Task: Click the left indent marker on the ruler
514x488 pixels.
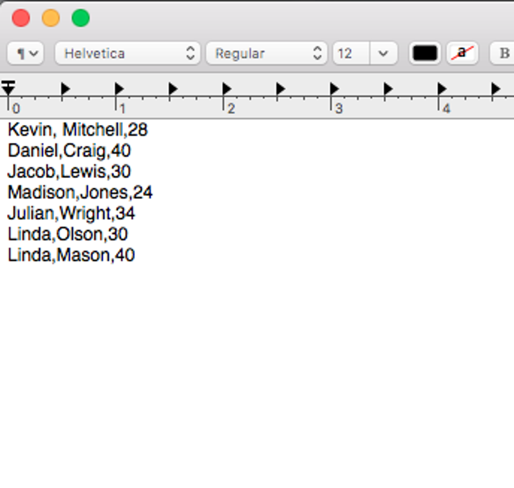Action: [x=8, y=88]
